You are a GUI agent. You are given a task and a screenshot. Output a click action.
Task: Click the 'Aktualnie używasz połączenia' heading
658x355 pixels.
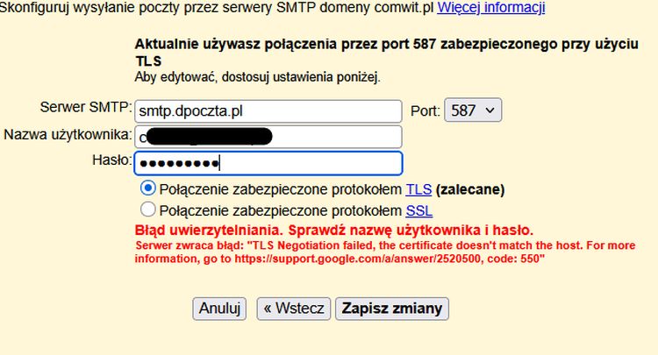tap(387, 53)
